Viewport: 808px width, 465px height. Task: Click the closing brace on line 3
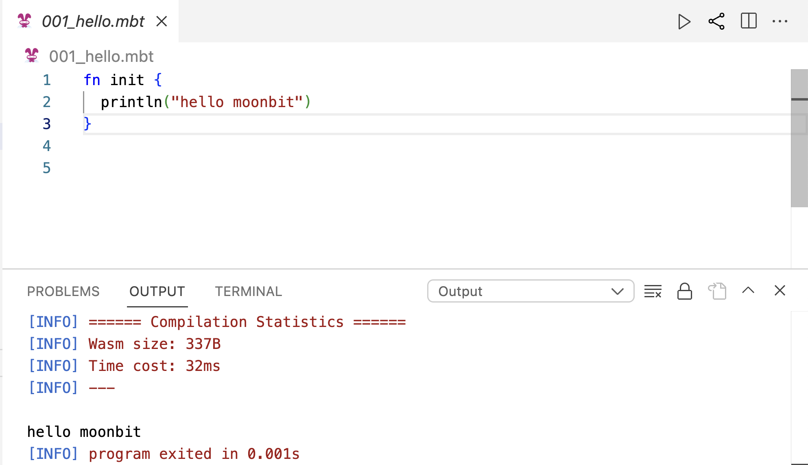click(87, 124)
